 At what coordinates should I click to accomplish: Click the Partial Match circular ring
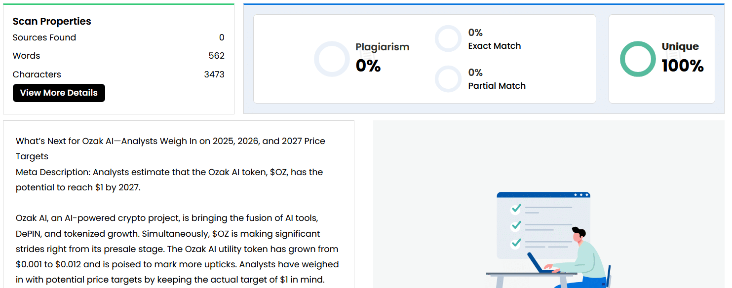point(448,79)
